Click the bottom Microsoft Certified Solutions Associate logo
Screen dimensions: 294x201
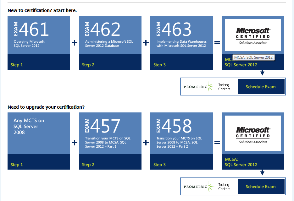(253, 133)
